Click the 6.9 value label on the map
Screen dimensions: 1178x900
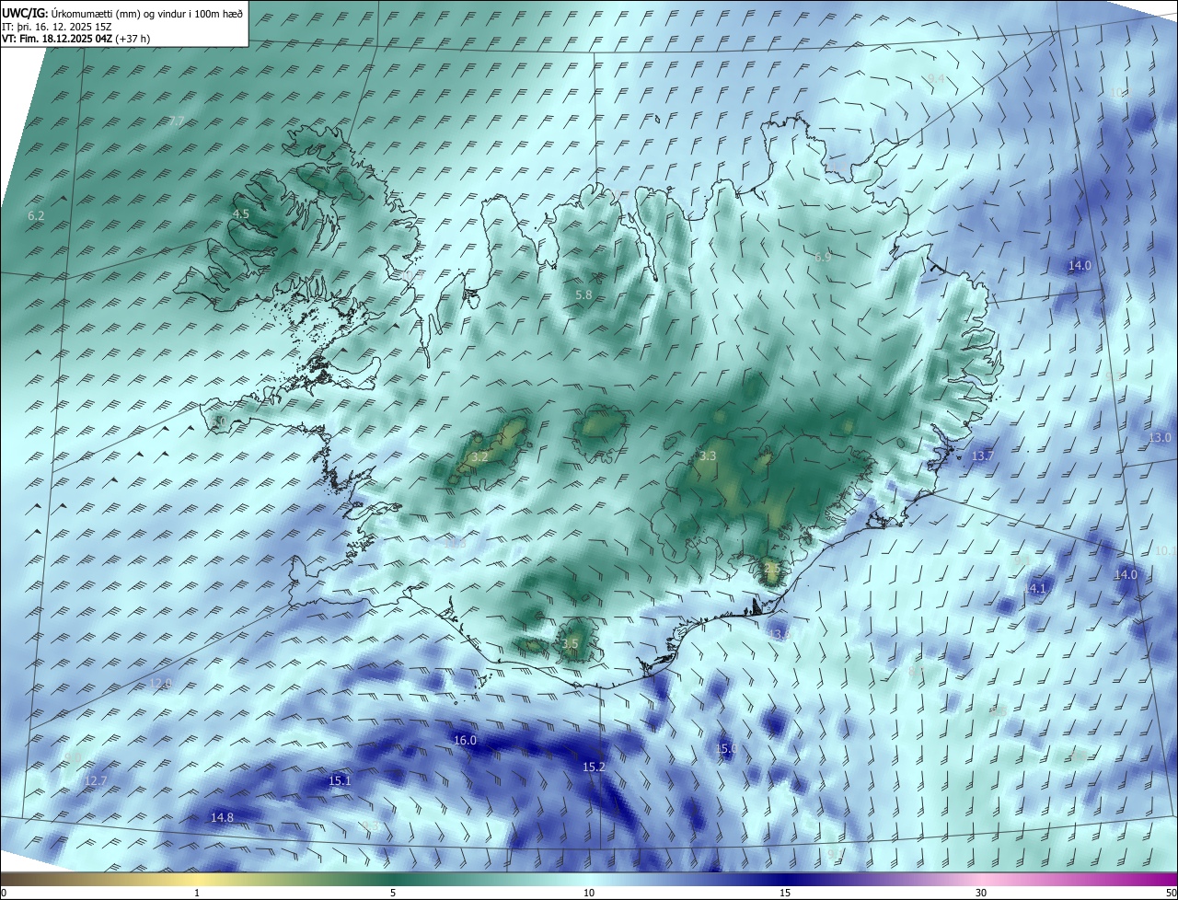pyautogui.click(x=823, y=258)
